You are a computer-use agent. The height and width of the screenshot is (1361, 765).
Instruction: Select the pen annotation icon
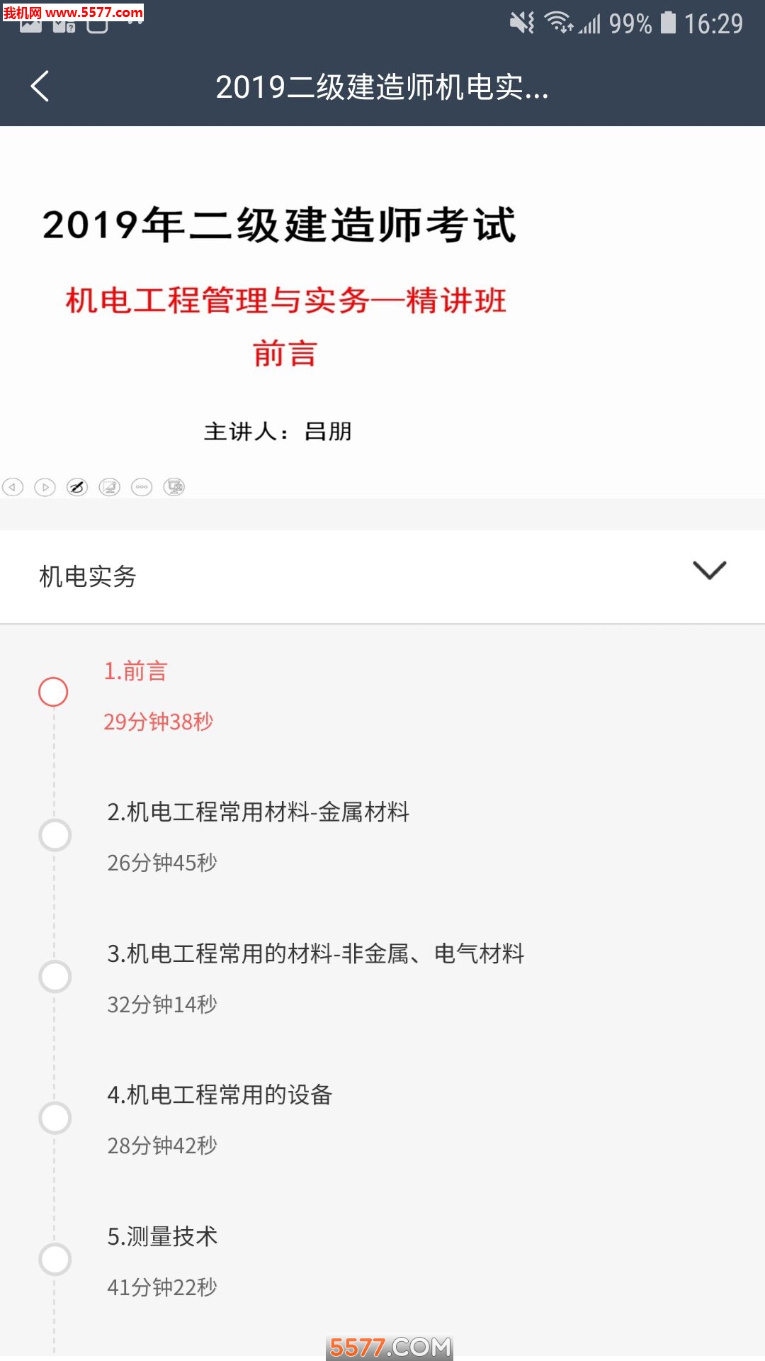point(77,487)
